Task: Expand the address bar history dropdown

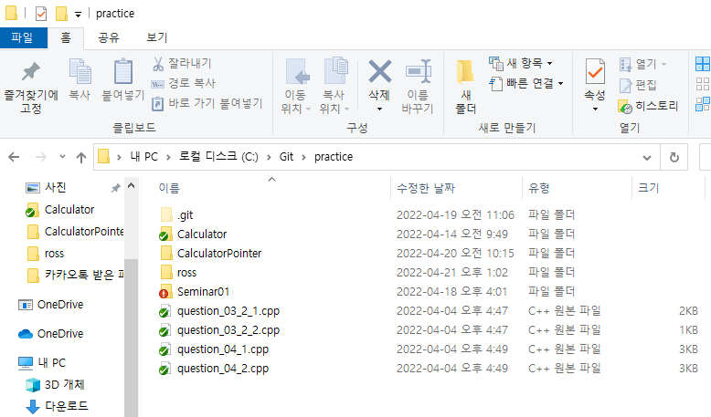Action: click(x=647, y=158)
